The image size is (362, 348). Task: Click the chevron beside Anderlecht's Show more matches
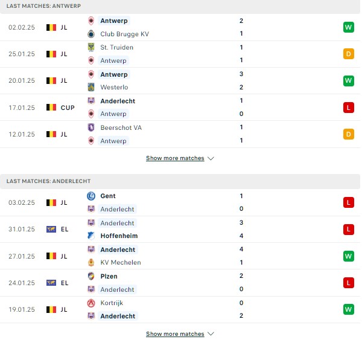coord(211,334)
